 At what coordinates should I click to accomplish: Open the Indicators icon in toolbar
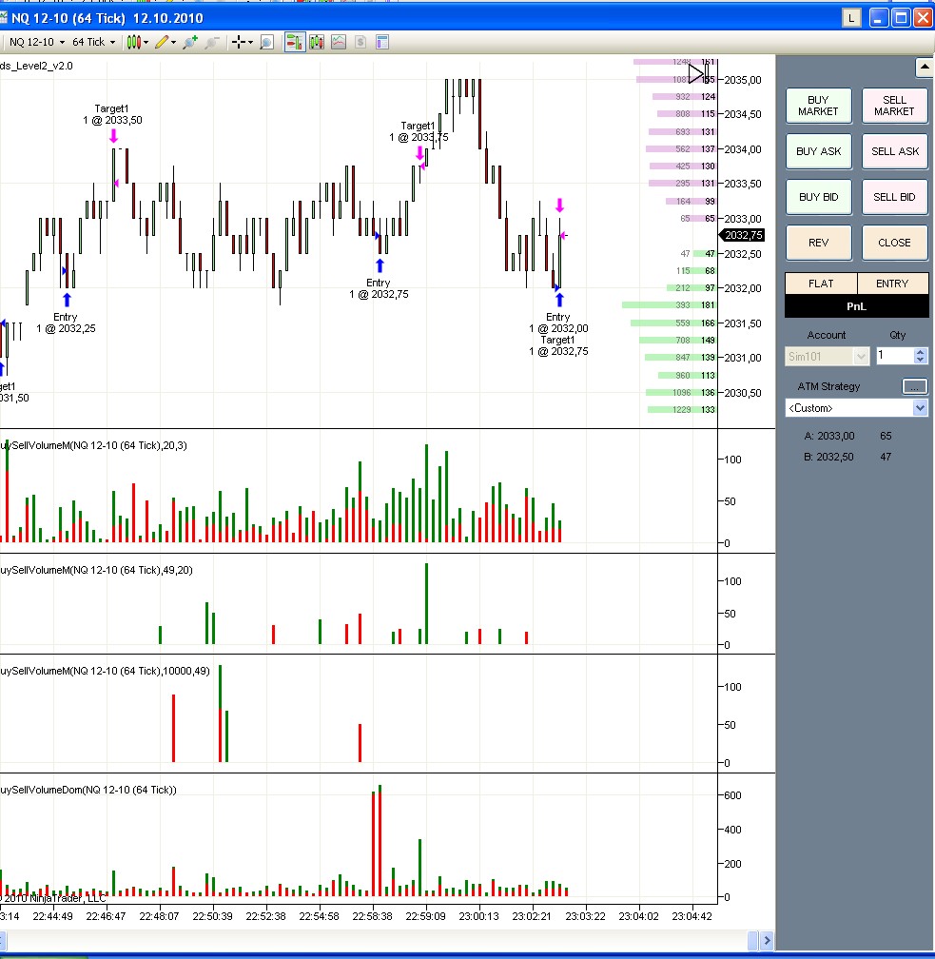[x=316, y=42]
